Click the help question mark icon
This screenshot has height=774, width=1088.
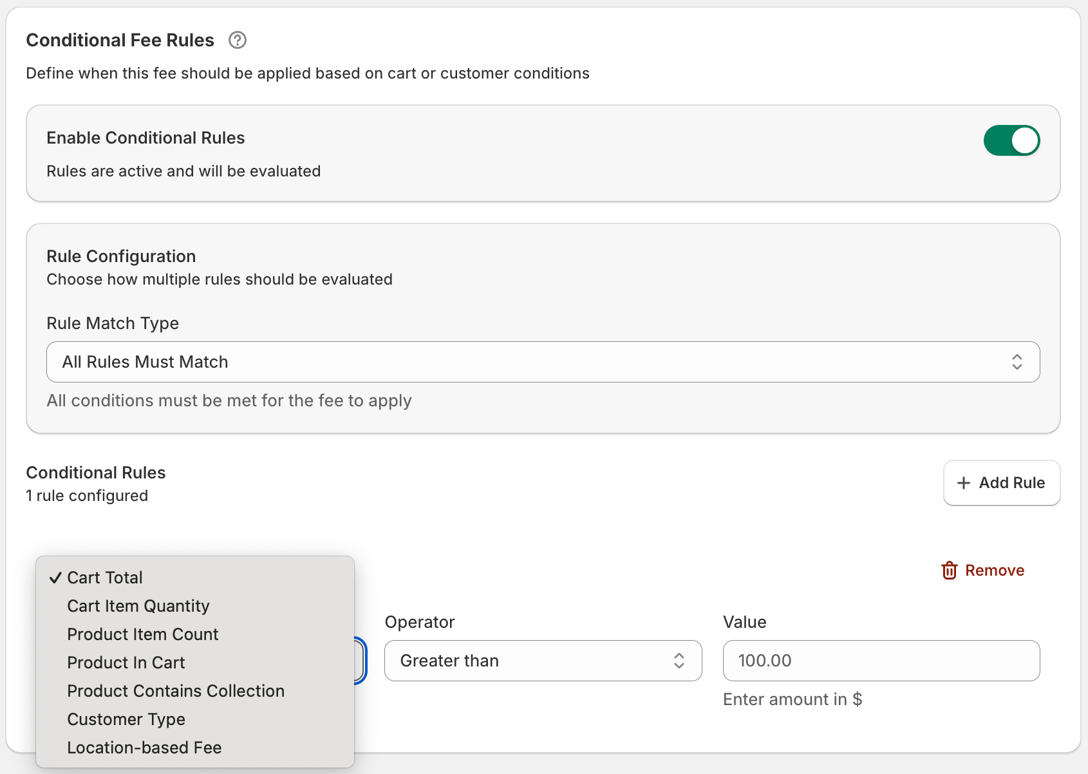coord(238,40)
